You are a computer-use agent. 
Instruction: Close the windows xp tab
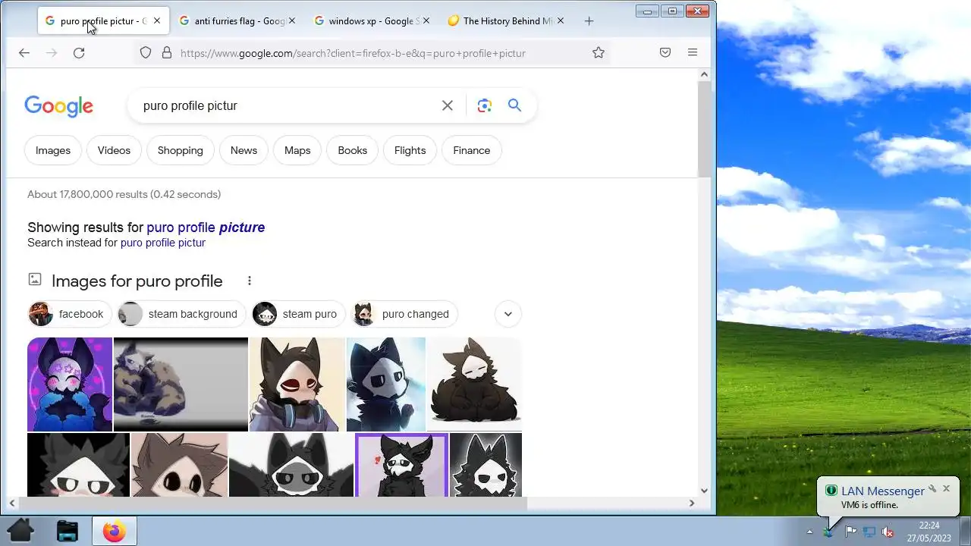(426, 21)
